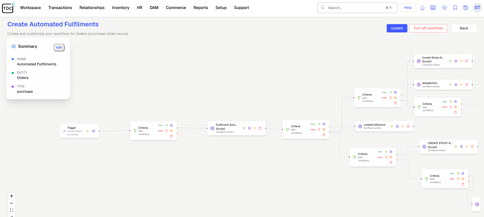Click the Update button
The width and height of the screenshot is (484, 217).
click(397, 28)
